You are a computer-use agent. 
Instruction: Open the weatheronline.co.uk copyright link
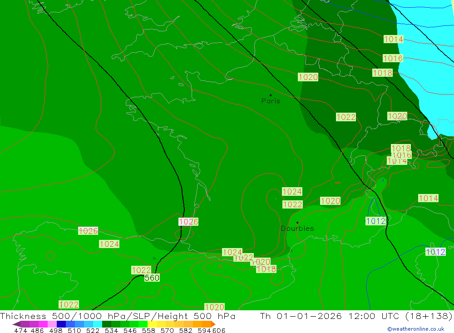(x=416, y=329)
